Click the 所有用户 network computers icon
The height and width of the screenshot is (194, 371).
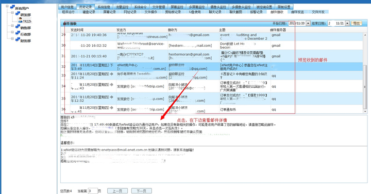[x=12, y=7]
